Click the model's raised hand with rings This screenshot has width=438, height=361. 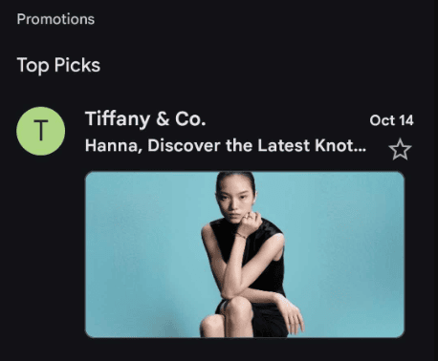tap(250, 223)
